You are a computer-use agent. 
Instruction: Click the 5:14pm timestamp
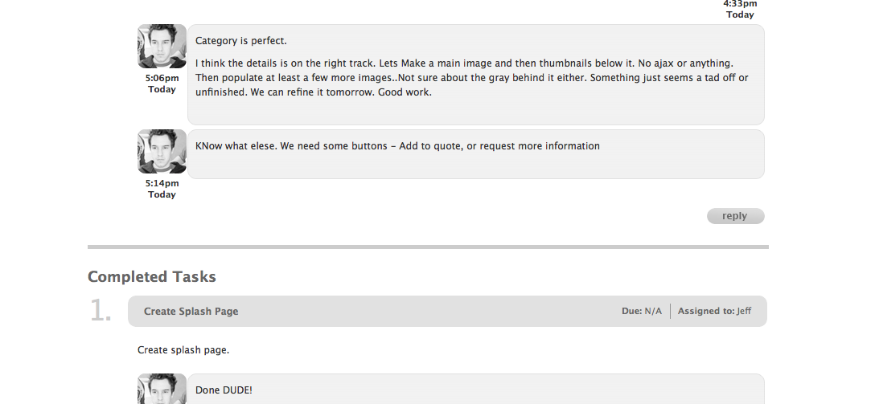tap(162, 183)
